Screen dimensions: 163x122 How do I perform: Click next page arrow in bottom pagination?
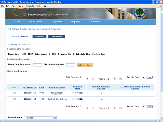coord(115,108)
